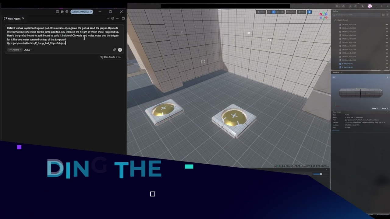Add a new folder in the Outliner
The image size is (390, 219).
(x=383, y=15)
